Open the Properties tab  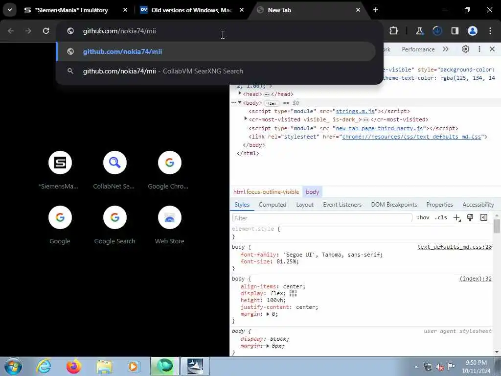(x=439, y=205)
